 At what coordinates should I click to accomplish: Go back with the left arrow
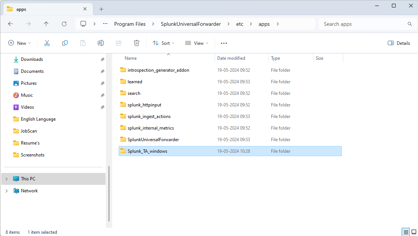[10, 24]
